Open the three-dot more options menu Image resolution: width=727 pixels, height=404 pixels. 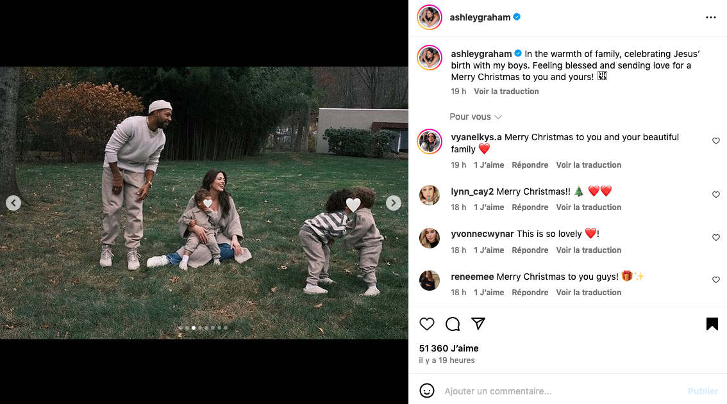(x=710, y=17)
